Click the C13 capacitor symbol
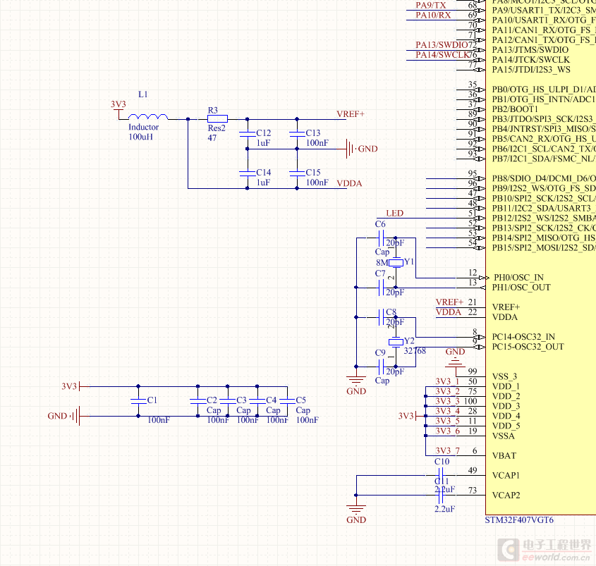 [x=297, y=134]
